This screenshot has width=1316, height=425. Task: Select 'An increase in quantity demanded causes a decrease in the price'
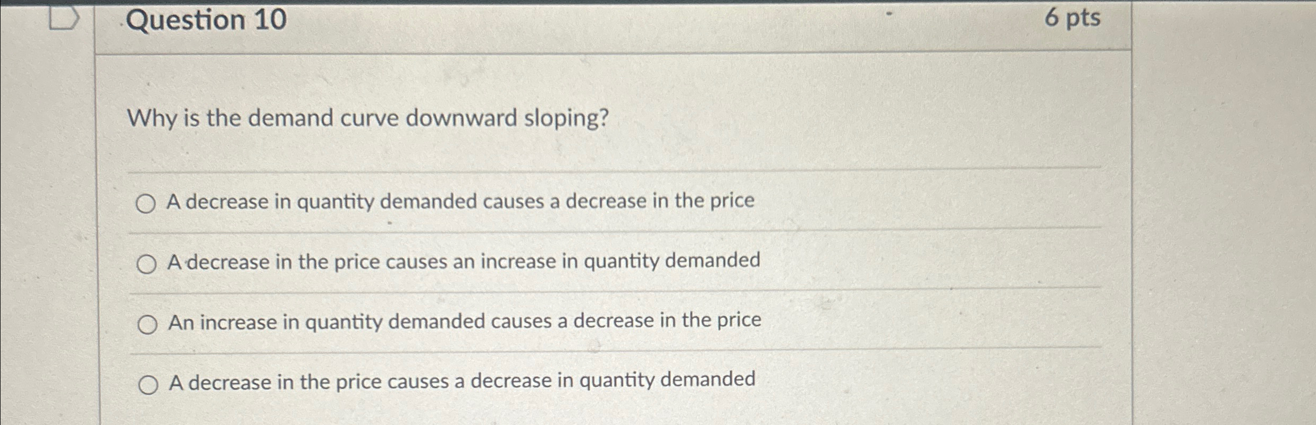[x=148, y=323]
